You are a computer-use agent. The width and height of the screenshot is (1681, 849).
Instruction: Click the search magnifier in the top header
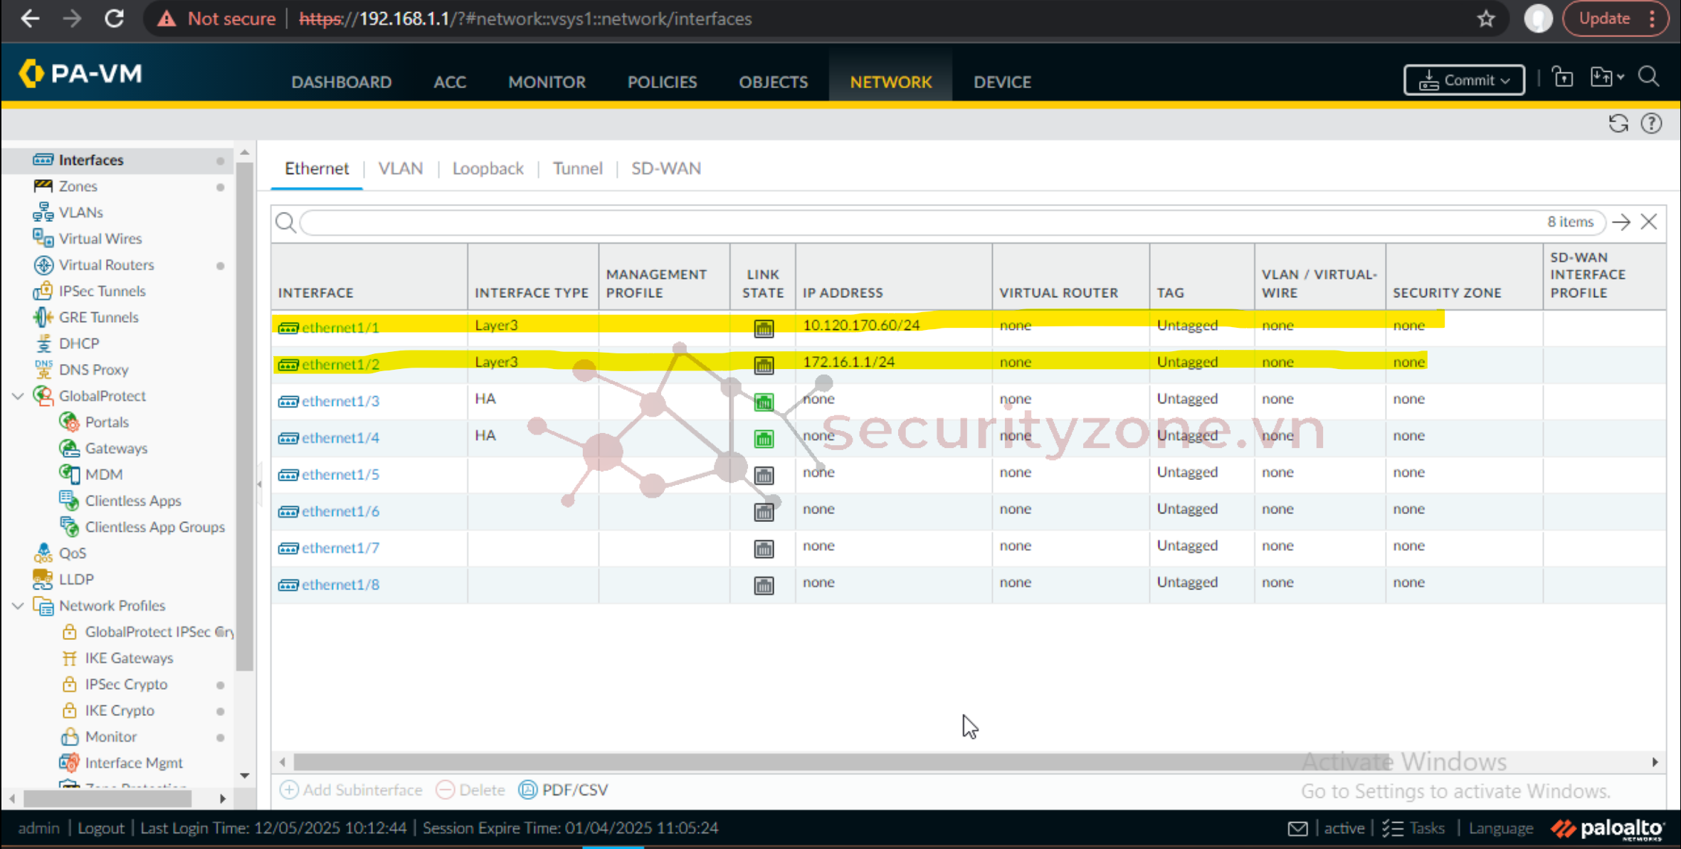click(x=1649, y=77)
